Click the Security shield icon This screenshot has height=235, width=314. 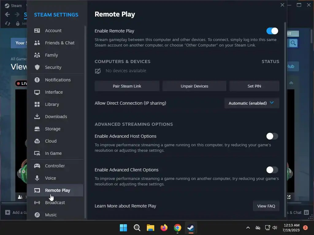[x=37, y=67]
